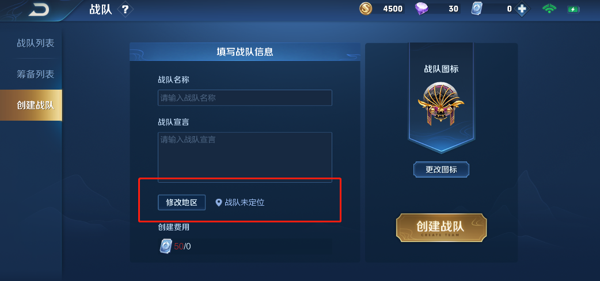
Task: Add more tickets with the plus icon
Action: click(522, 9)
